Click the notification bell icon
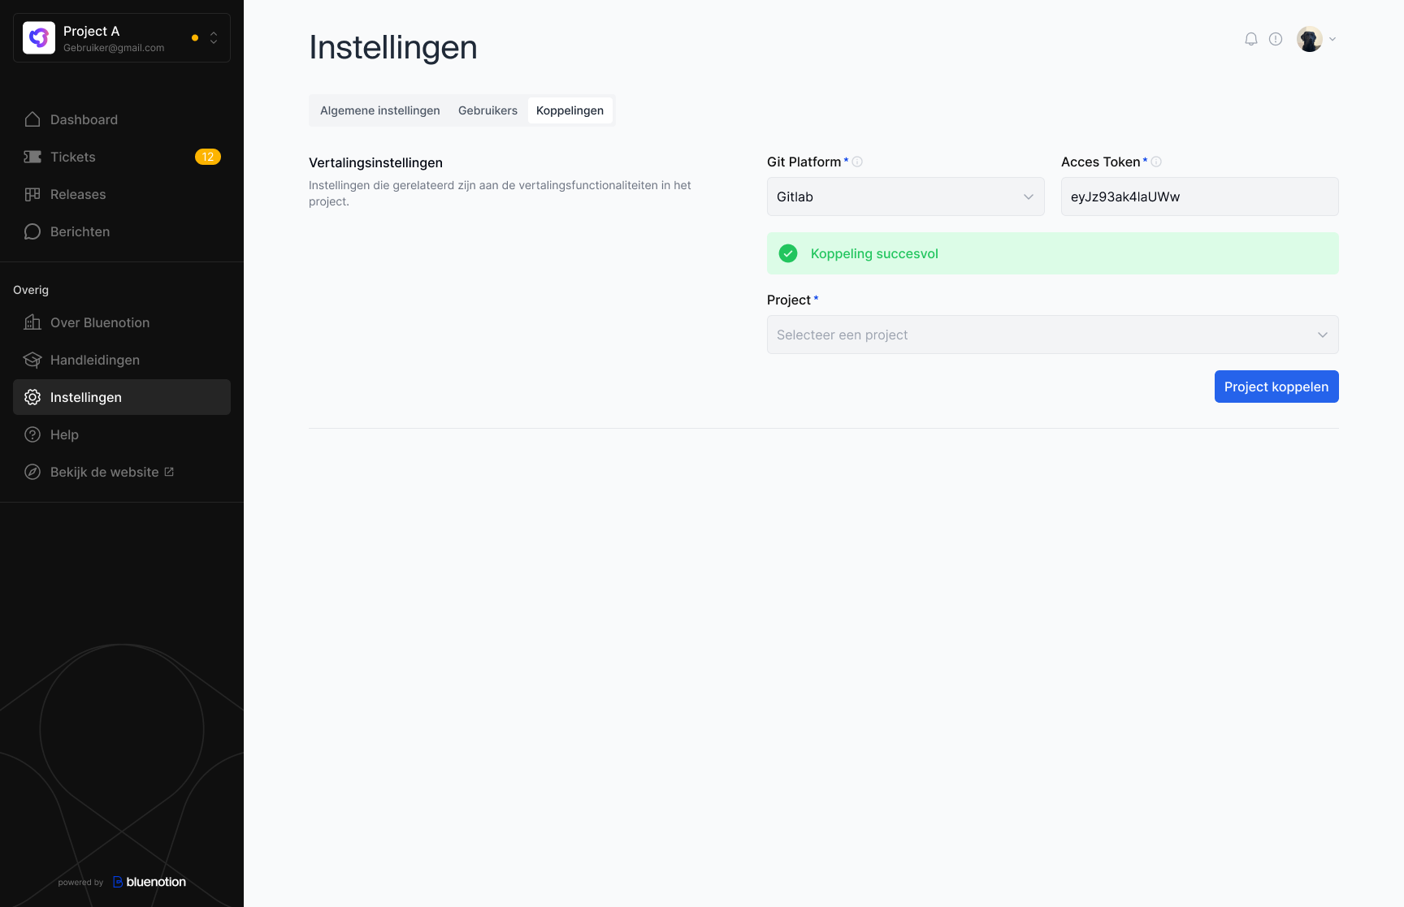Viewport: 1404px width, 907px height. point(1251,39)
